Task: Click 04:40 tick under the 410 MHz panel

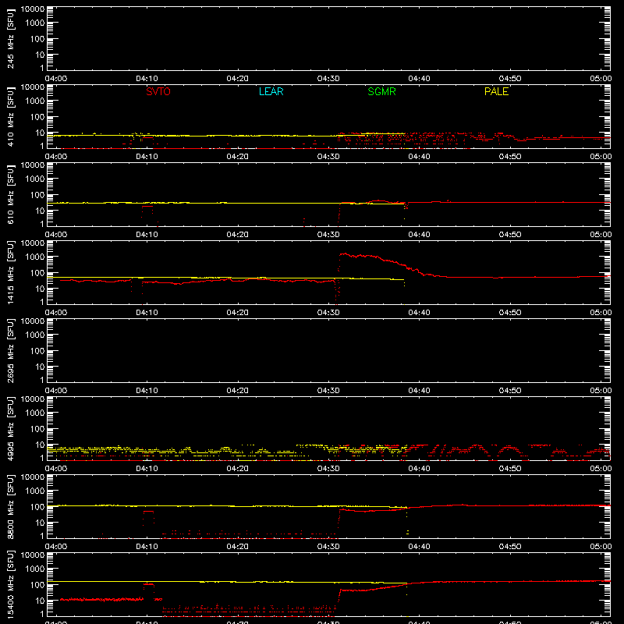Action: (x=419, y=157)
